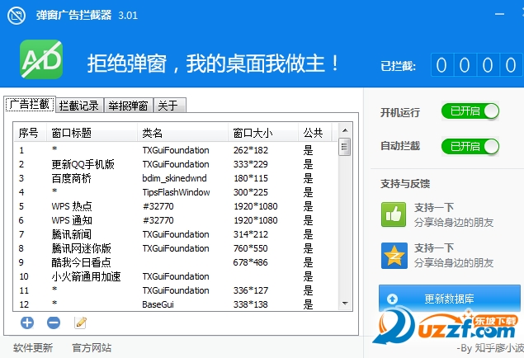This screenshot has height=358, width=524.
Task: Toggle 开机运行 startup switch
Action: click(470, 111)
